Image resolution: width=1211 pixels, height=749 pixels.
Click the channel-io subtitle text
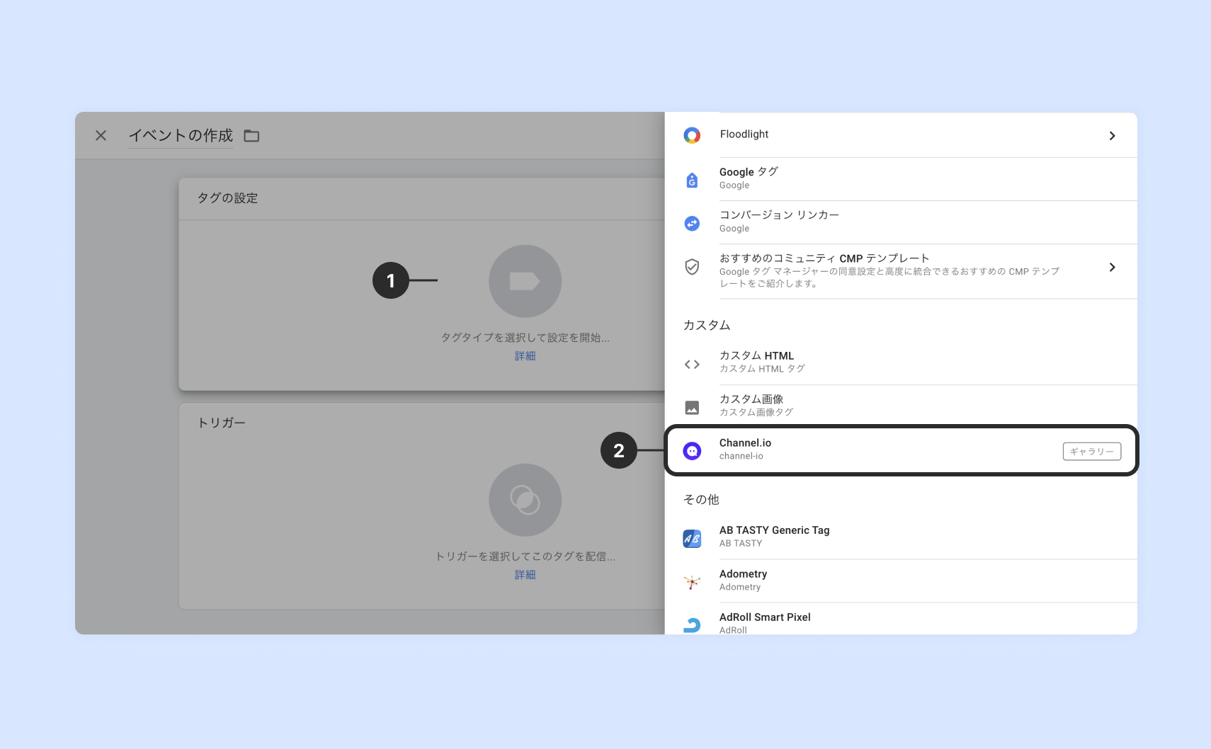coord(741,456)
